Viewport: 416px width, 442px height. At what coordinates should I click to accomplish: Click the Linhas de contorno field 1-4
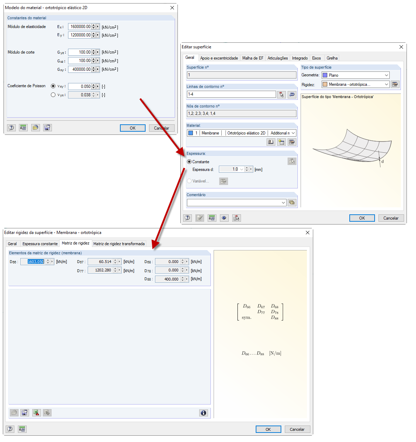coord(232,94)
